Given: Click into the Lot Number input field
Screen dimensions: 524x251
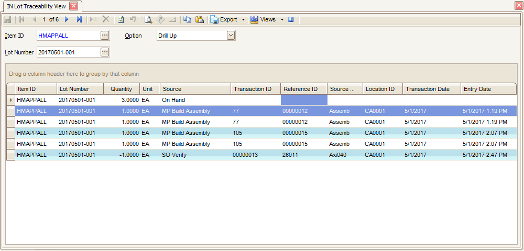Looking at the screenshot, I should pos(67,52).
